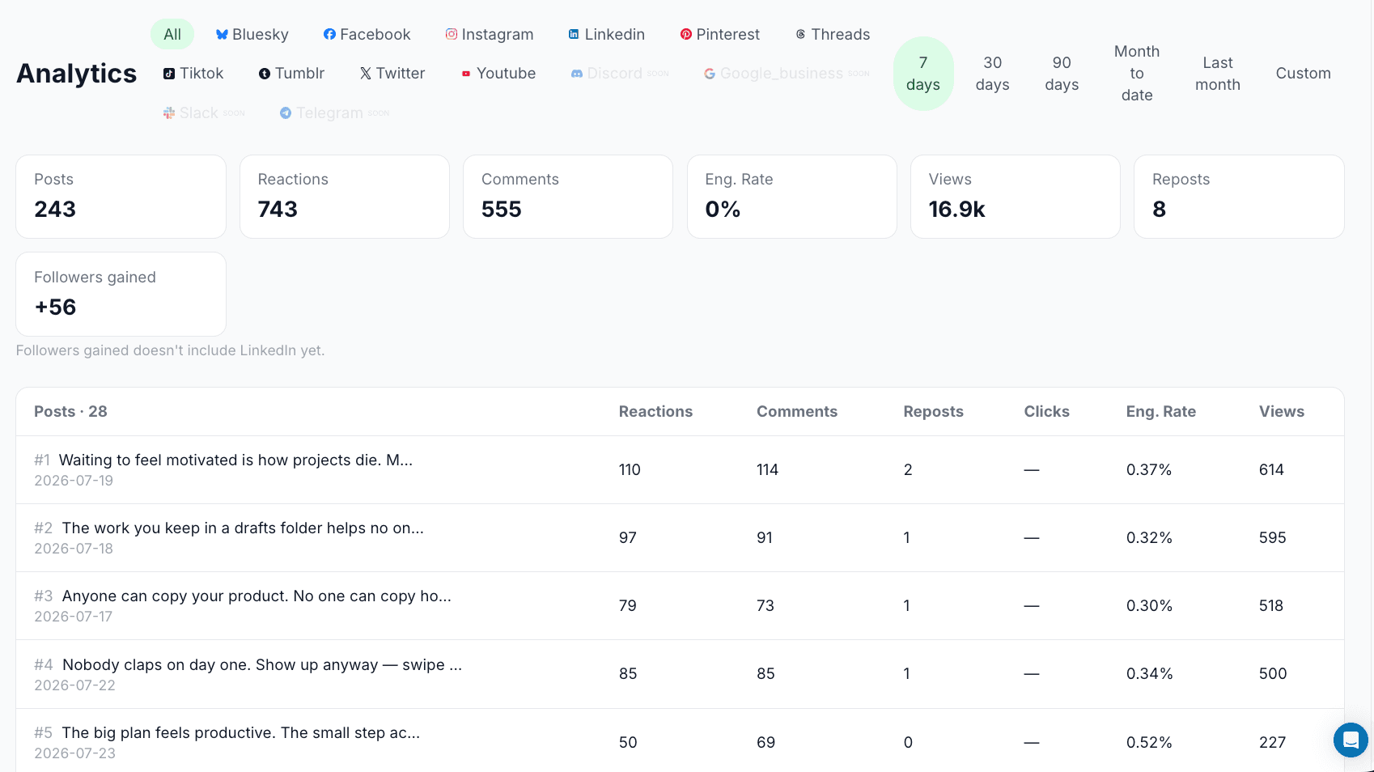Screen dimensions: 1374x772
Task: Filter analytics by Pinterest label
Action: [x=728, y=34]
